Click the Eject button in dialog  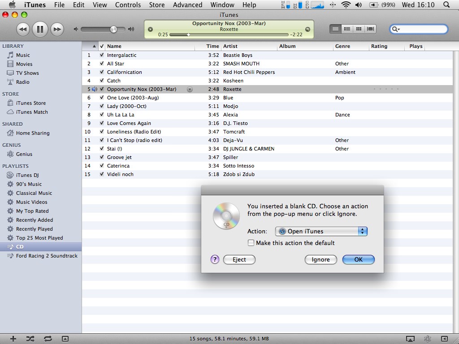239,259
